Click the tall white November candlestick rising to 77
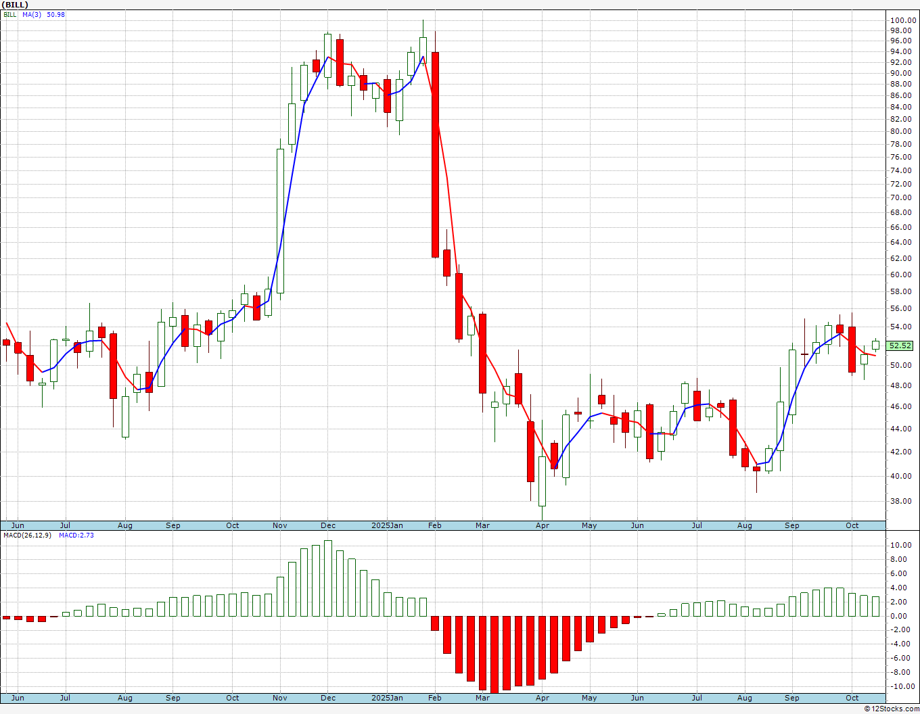 tap(280, 220)
